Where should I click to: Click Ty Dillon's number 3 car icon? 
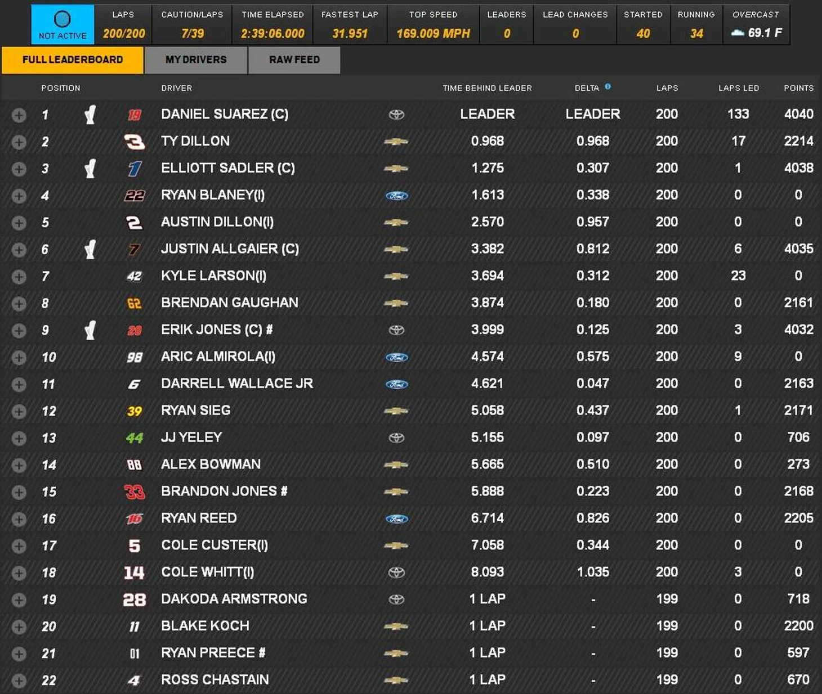click(x=134, y=142)
